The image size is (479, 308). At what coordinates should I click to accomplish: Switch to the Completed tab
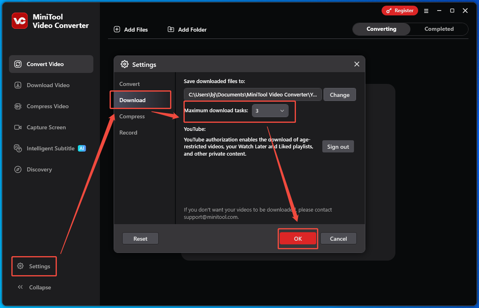[x=439, y=29]
